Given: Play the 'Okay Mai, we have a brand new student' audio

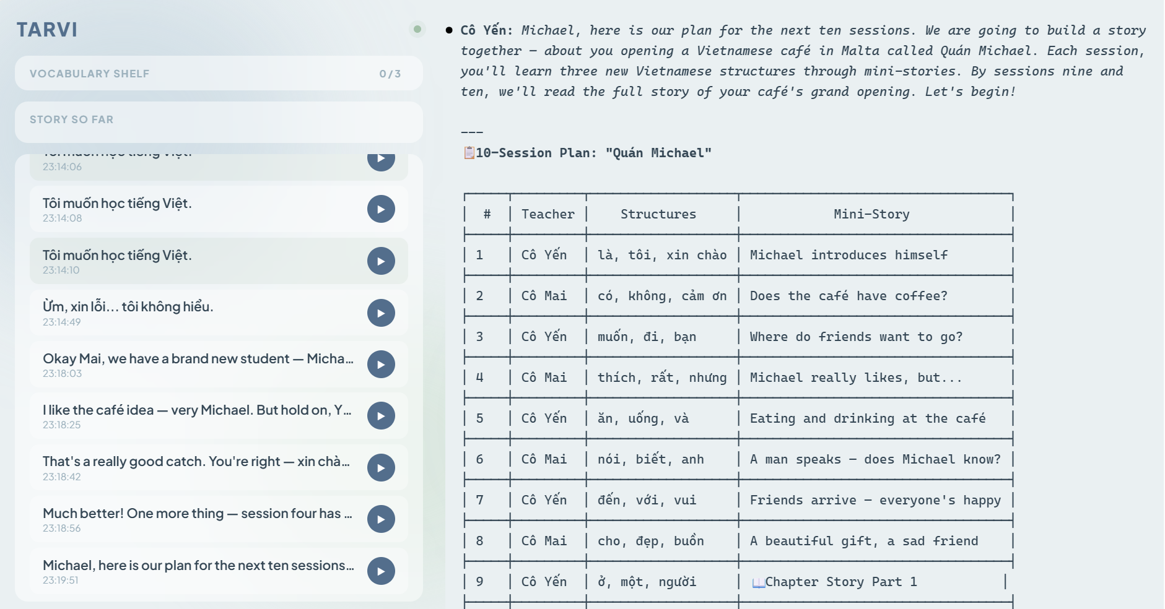Looking at the screenshot, I should click(381, 365).
